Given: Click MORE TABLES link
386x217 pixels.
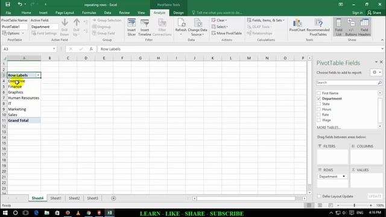Looking at the screenshot, I should 329,127.
